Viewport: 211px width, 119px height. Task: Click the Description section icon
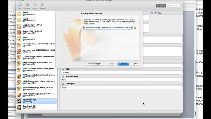coord(63,84)
